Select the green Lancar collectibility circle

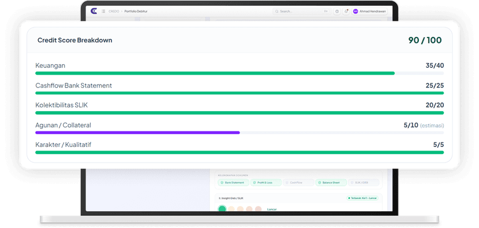[222, 209]
